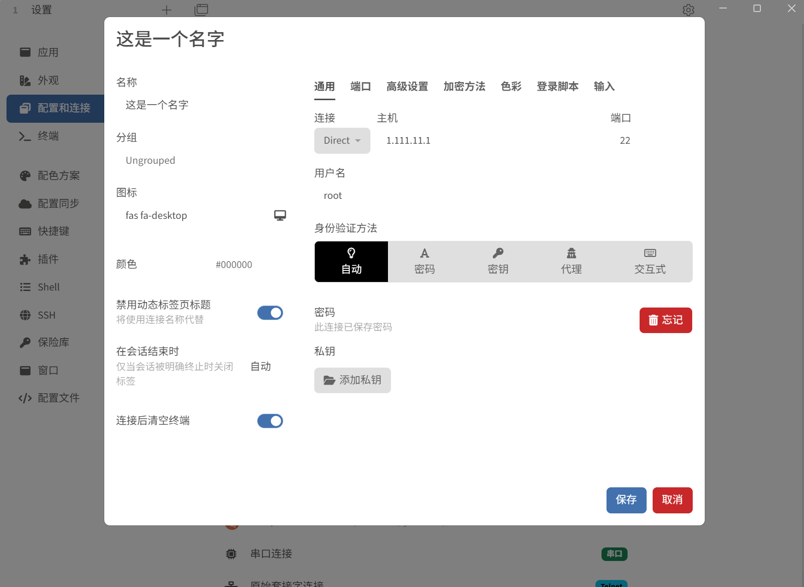Screen dimensions: 804x587
Task: Toggle 禁用动态标签页标题 switch
Action: (270, 313)
